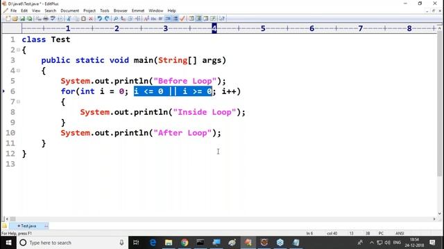Open File Explorer from the taskbar
Viewport: 444px width, 249px height.
click(169, 243)
